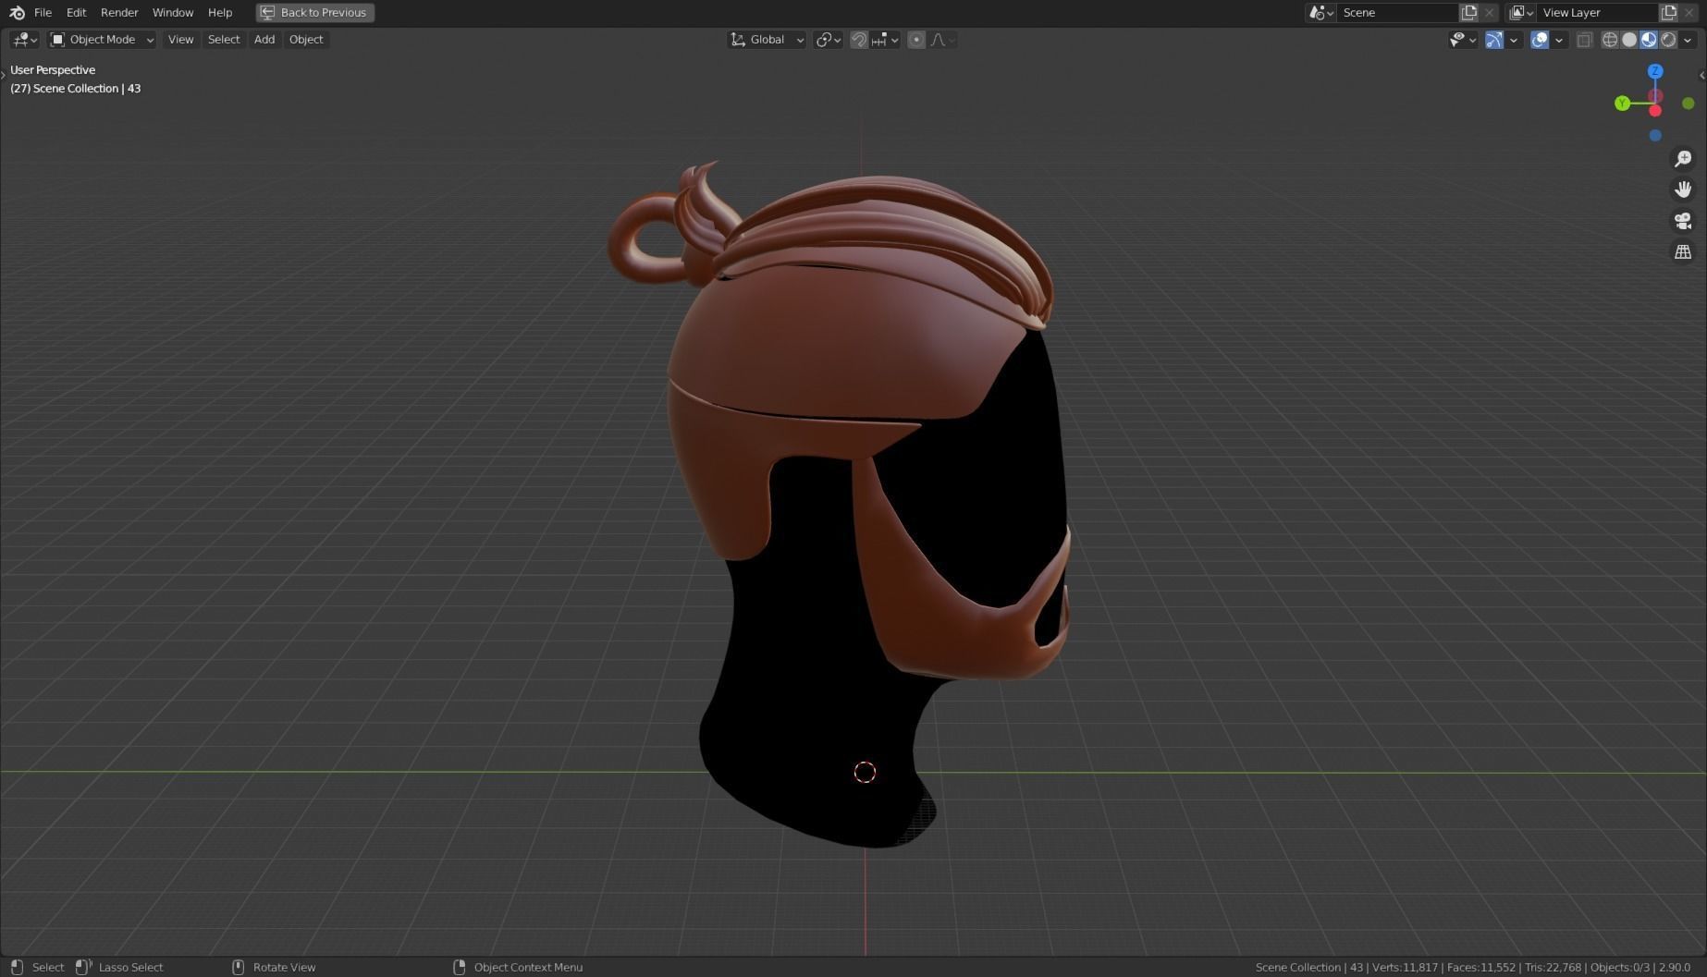Add a new view layer
Viewport: 1707px width, 977px height.
(1669, 13)
